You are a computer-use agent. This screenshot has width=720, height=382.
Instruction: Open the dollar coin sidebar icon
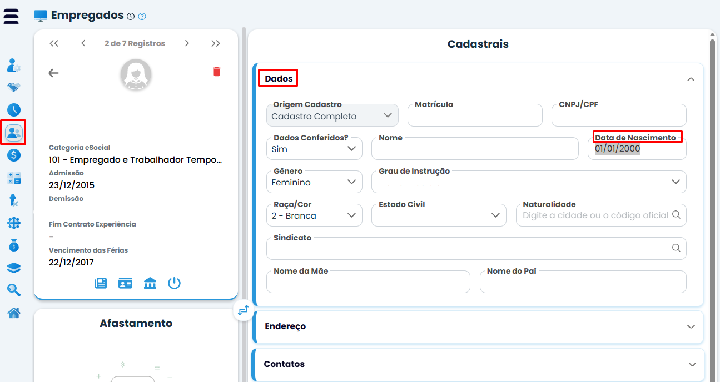pos(14,155)
